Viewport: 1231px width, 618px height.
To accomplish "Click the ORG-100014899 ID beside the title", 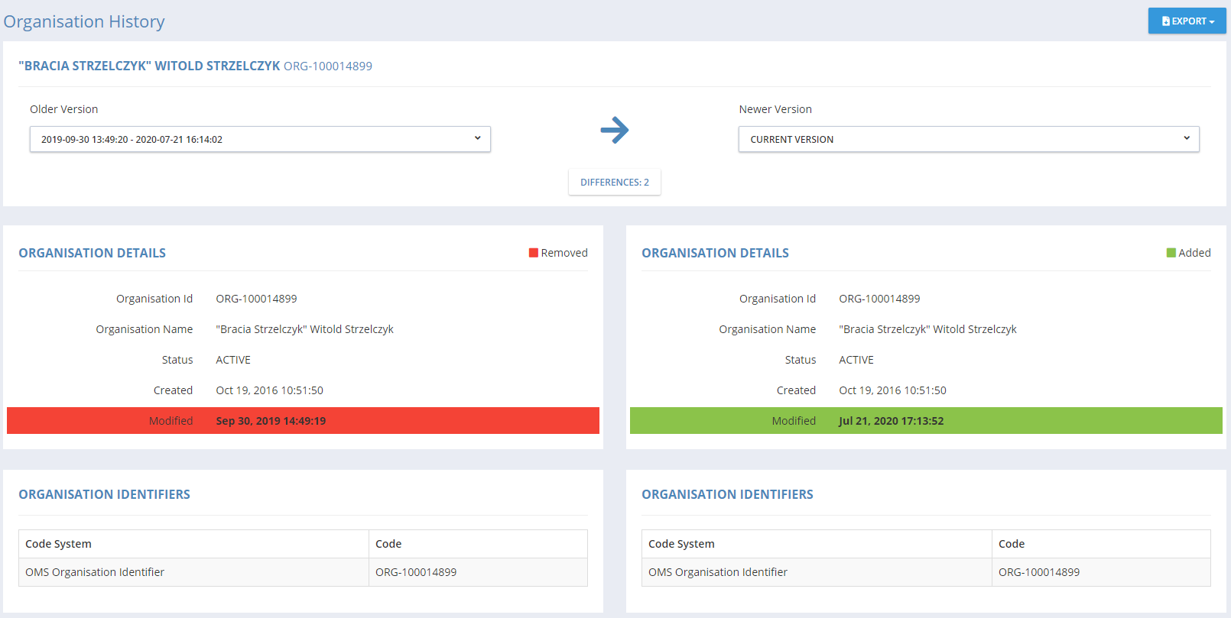I will 328,66.
